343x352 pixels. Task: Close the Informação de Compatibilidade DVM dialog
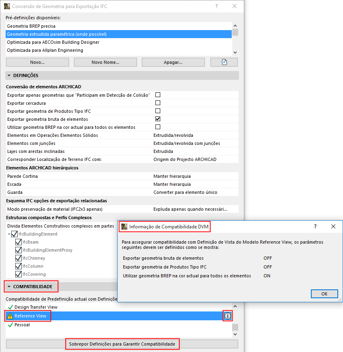[x=333, y=226]
